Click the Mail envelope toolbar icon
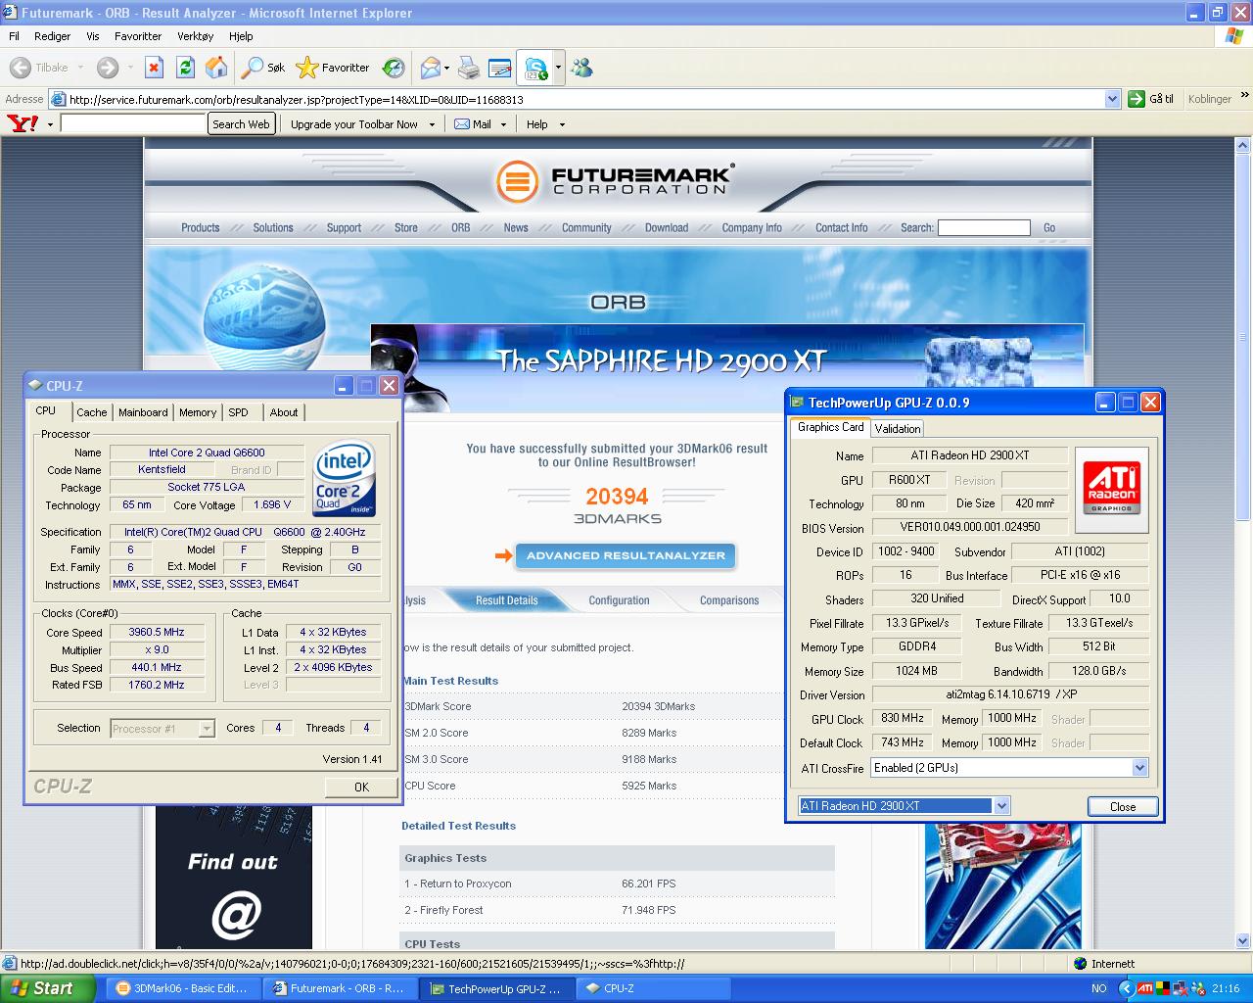 point(430,68)
